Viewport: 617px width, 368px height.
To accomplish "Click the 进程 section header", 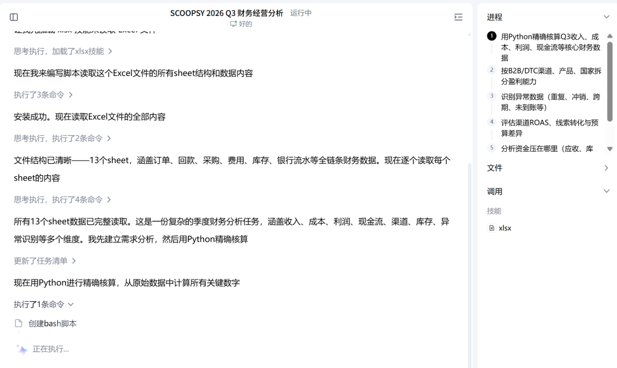I will point(495,17).
